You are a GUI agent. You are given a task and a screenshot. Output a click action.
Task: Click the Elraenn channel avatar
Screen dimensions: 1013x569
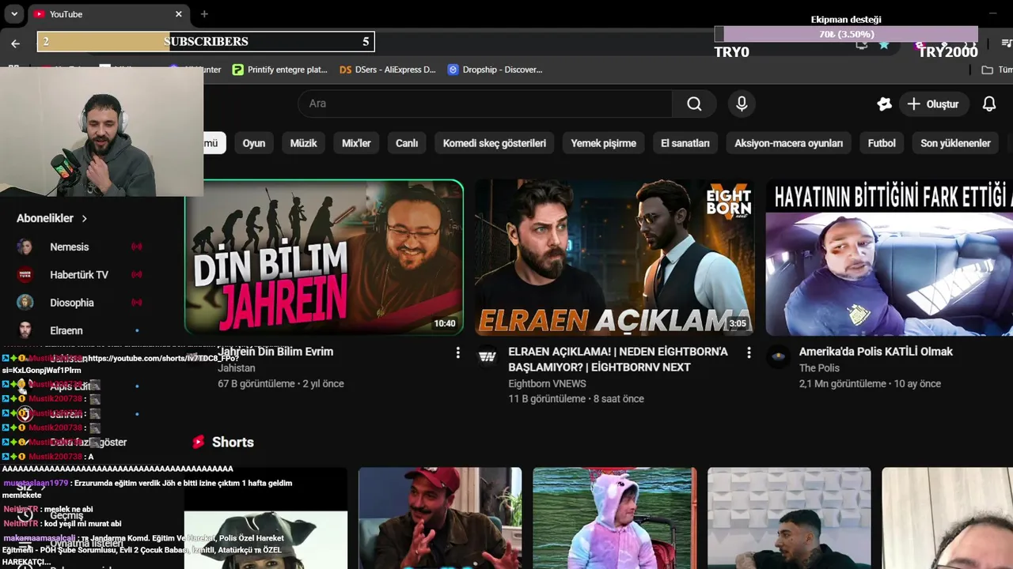click(25, 330)
